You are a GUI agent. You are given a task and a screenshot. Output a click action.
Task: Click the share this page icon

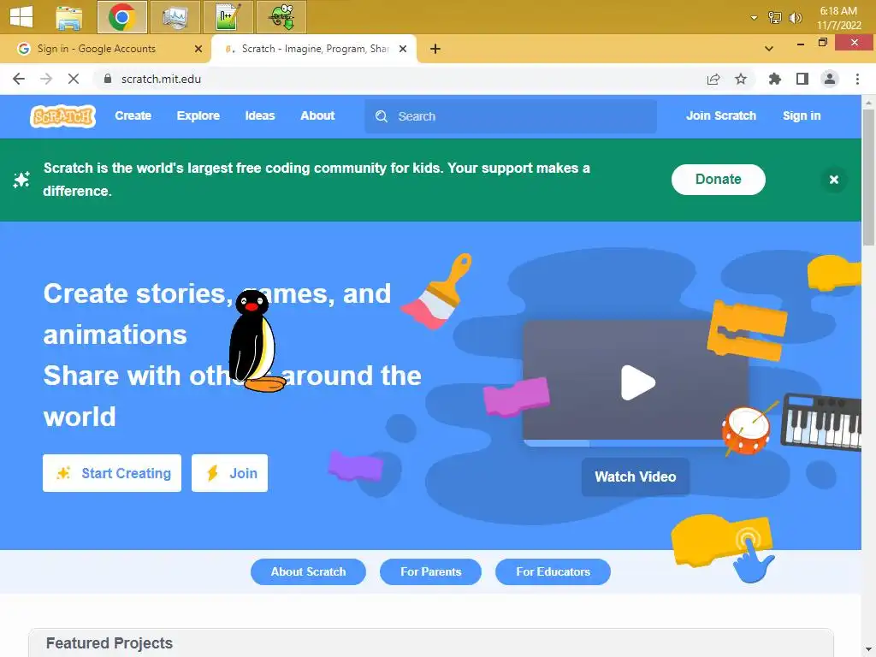tap(713, 79)
